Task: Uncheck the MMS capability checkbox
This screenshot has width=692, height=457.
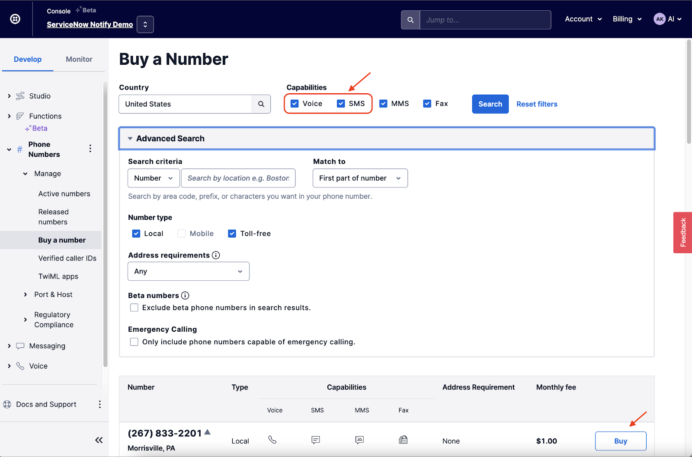Action: (x=383, y=104)
